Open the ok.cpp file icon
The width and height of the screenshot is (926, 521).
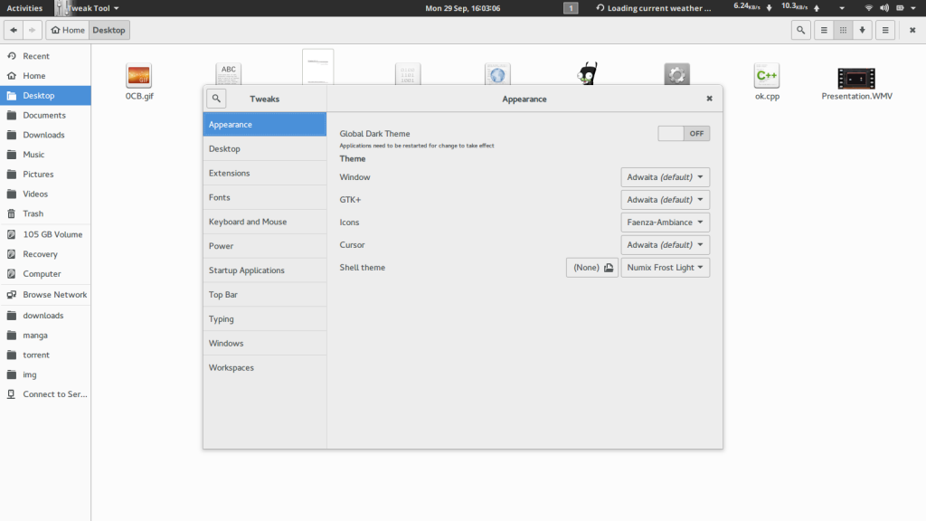[767, 76]
